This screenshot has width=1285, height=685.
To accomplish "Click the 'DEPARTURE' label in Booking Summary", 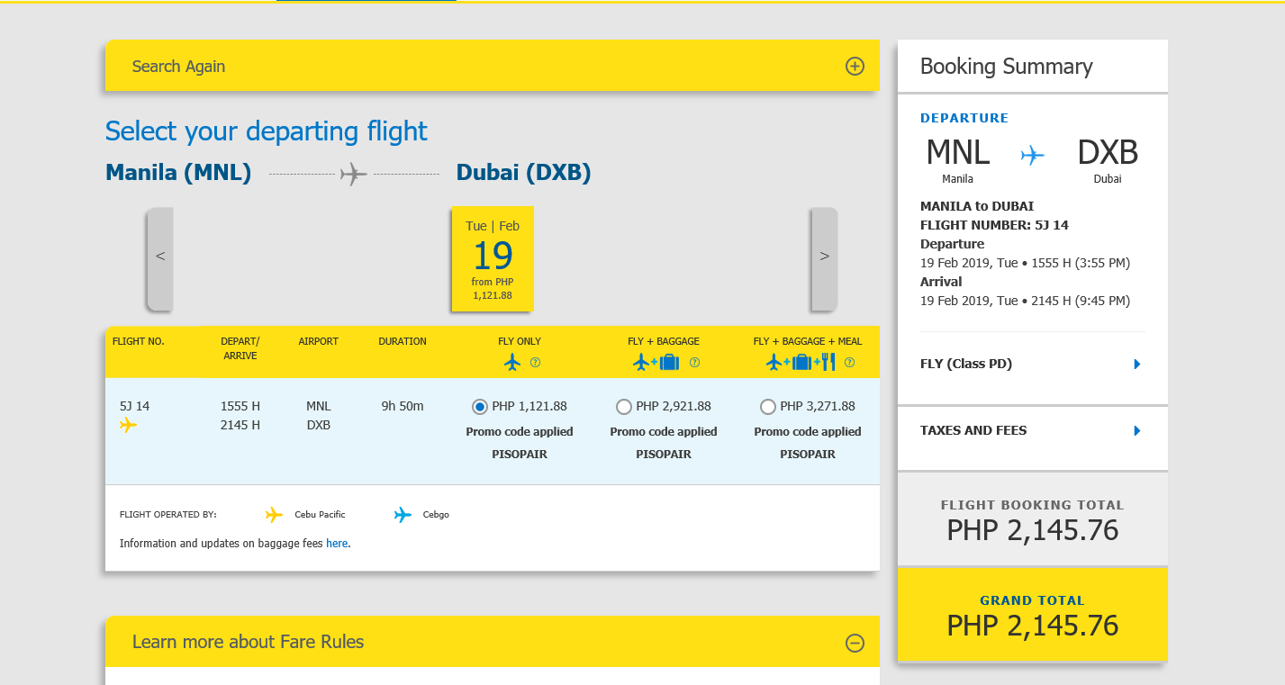I will (964, 118).
